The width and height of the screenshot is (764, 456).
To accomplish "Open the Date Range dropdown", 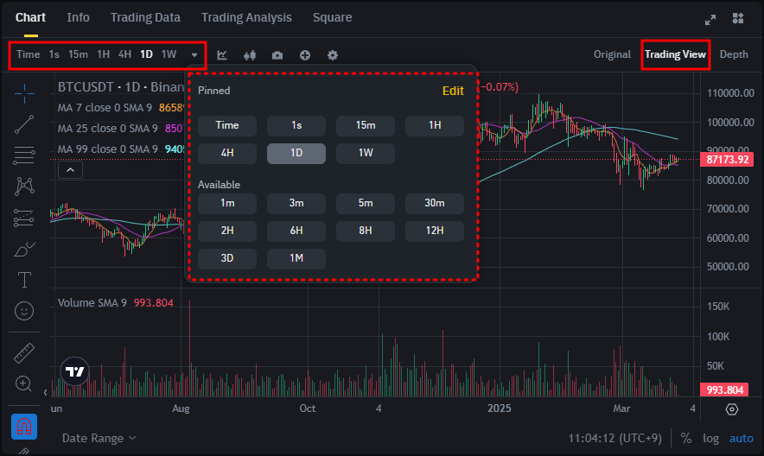I will [x=99, y=438].
